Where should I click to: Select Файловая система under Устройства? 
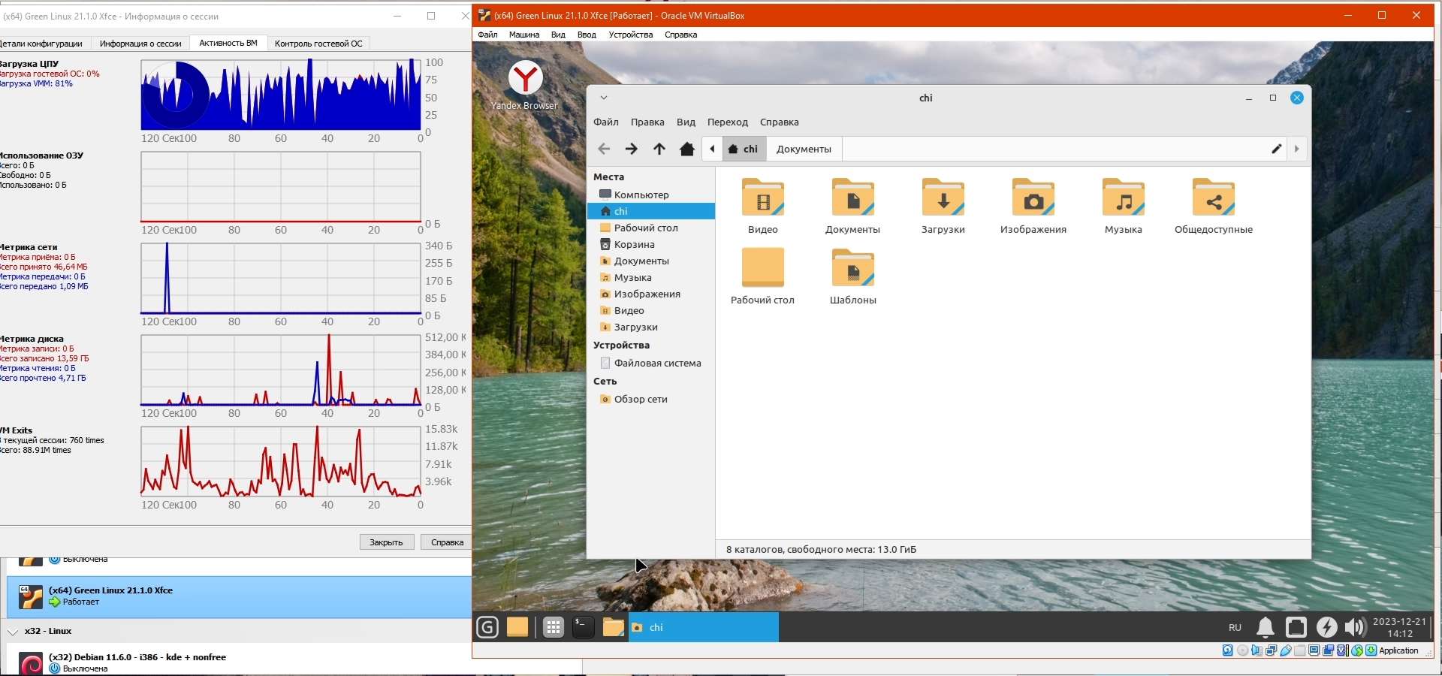click(657, 364)
